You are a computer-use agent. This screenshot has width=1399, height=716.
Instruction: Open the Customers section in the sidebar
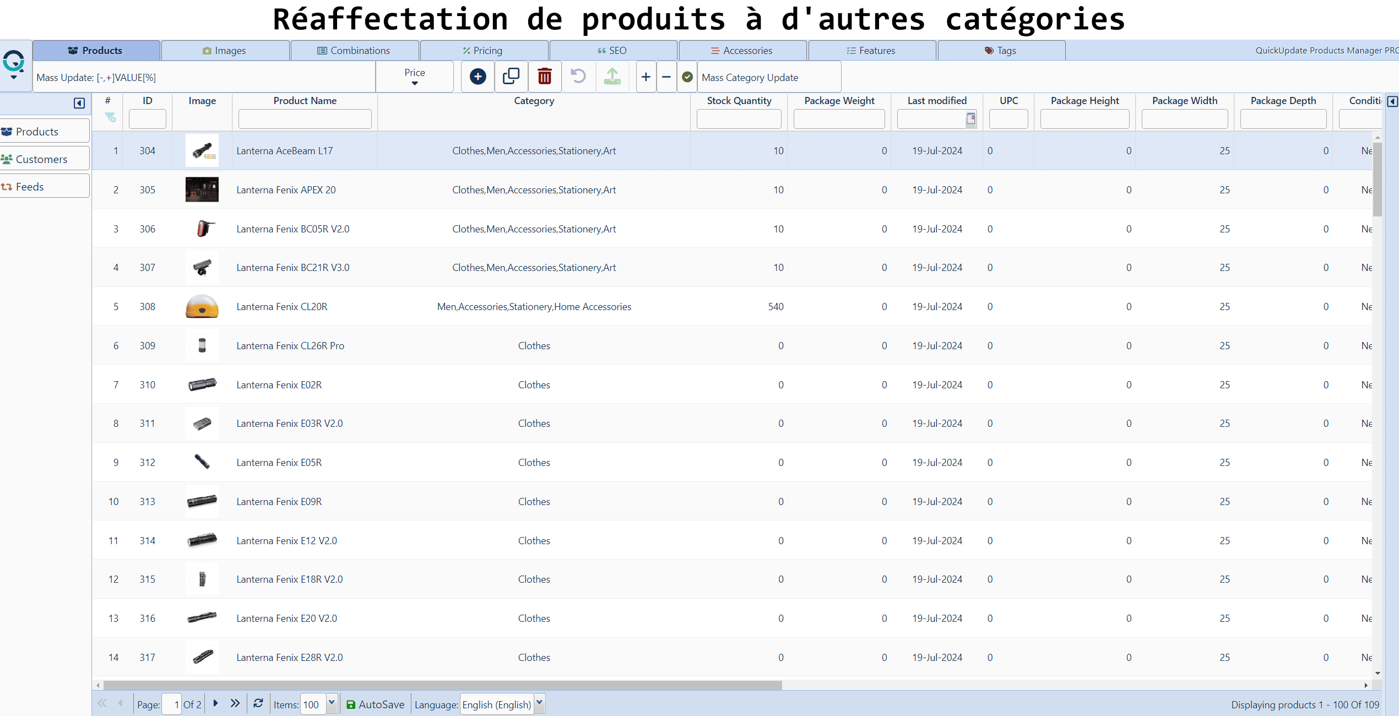click(42, 159)
